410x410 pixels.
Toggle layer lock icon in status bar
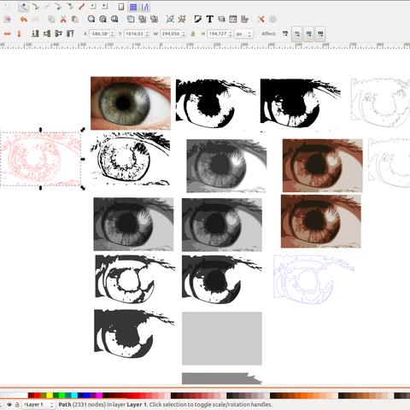(17, 404)
